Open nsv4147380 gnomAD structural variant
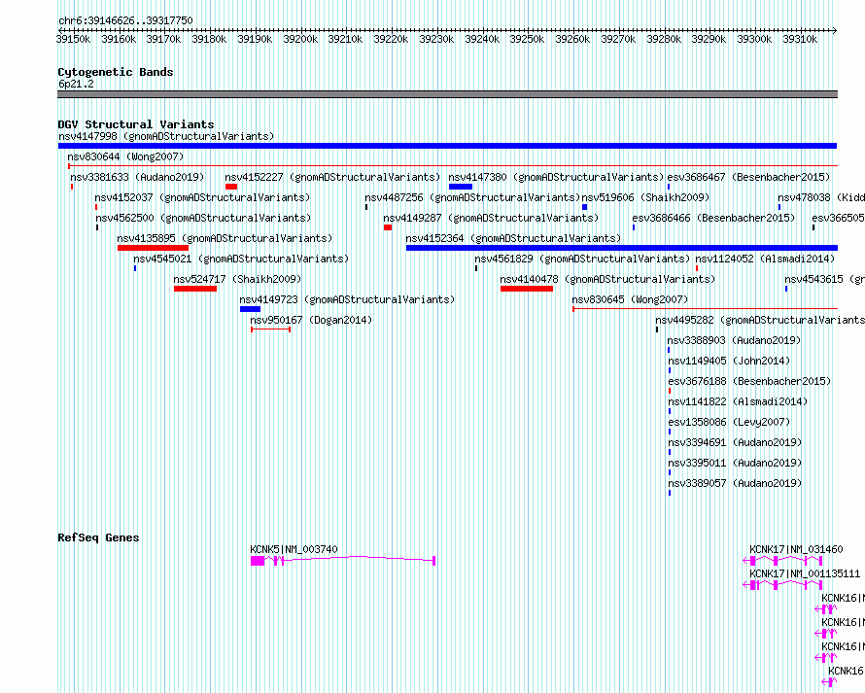This screenshot has height=693, width=865. click(556, 177)
